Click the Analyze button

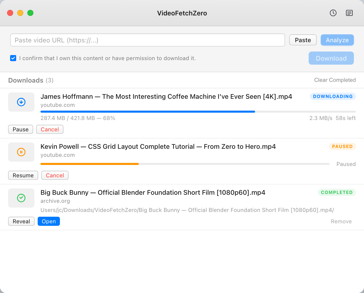click(337, 40)
